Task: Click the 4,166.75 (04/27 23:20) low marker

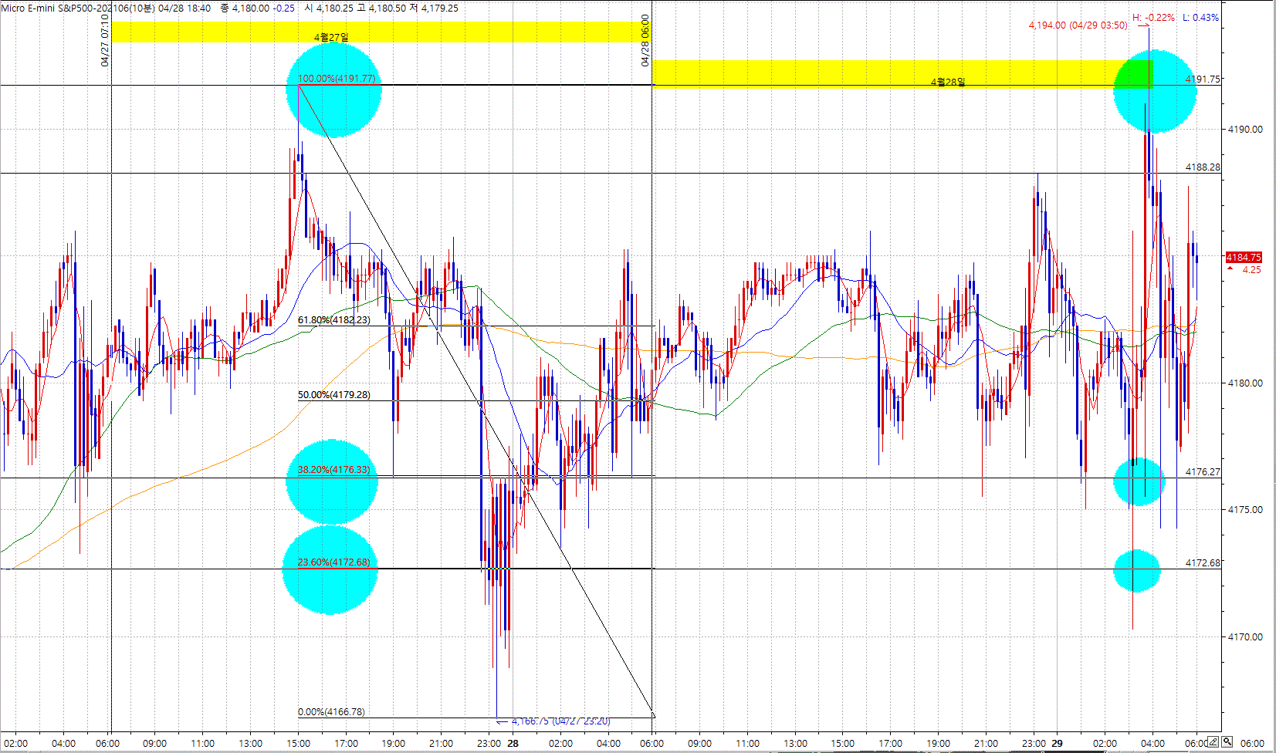Action: click(560, 721)
